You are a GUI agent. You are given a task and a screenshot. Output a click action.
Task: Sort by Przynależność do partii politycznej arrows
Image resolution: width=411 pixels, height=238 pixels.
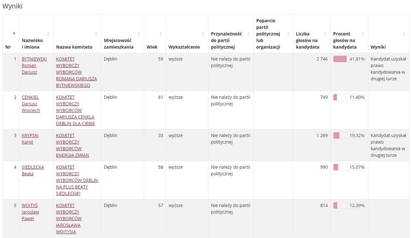point(249,34)
